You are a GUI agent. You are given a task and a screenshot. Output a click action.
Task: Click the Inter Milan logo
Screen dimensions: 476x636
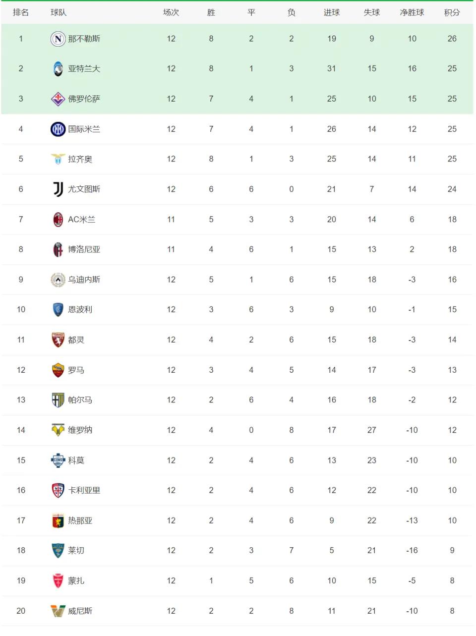[58, 129]
